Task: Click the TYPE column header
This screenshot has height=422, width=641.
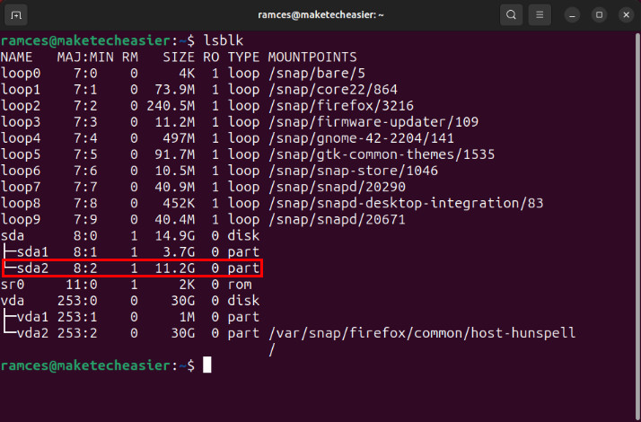Action: point(243,57)
